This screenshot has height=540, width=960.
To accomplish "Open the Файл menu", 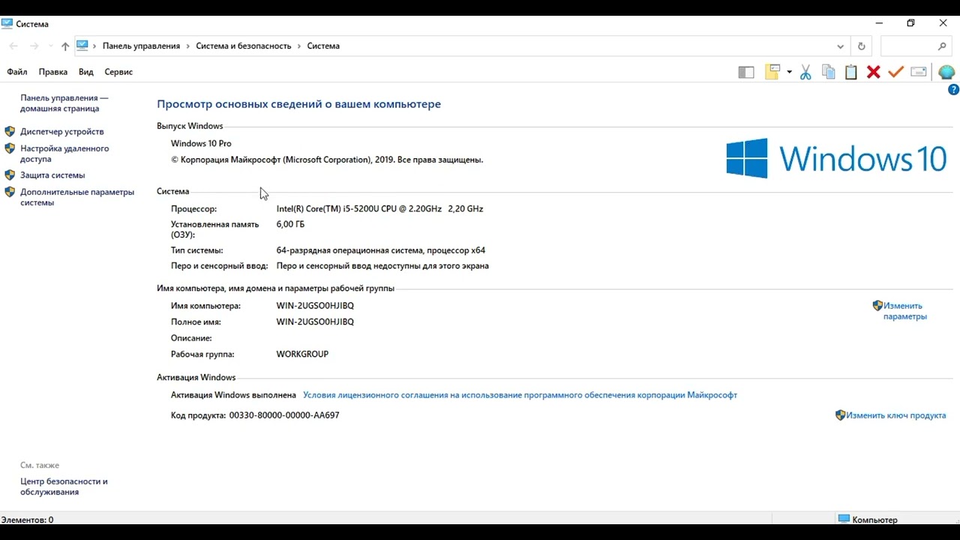I will (x=16, y=72).
